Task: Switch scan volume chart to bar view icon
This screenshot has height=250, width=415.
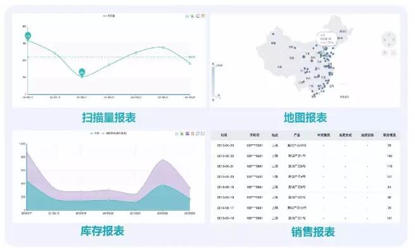Action: [193, 16]
